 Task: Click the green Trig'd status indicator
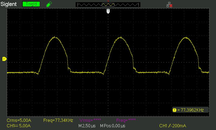click(31, 4)
